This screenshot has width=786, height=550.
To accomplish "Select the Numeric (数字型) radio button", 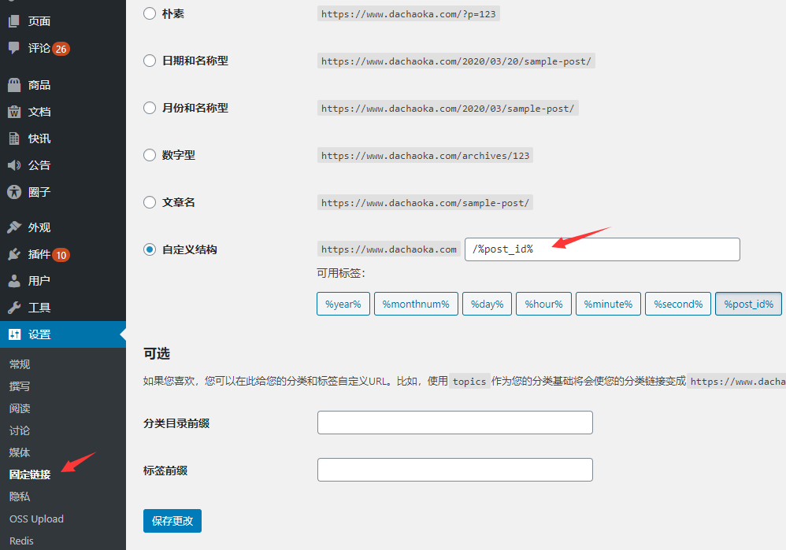I will [150, 155].
